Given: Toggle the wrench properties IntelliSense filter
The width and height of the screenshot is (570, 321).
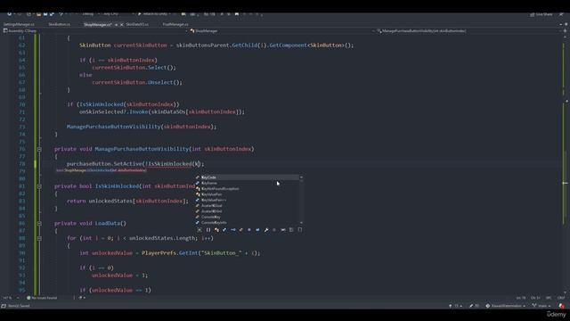Looking at the screenshot, I should 266,230.
